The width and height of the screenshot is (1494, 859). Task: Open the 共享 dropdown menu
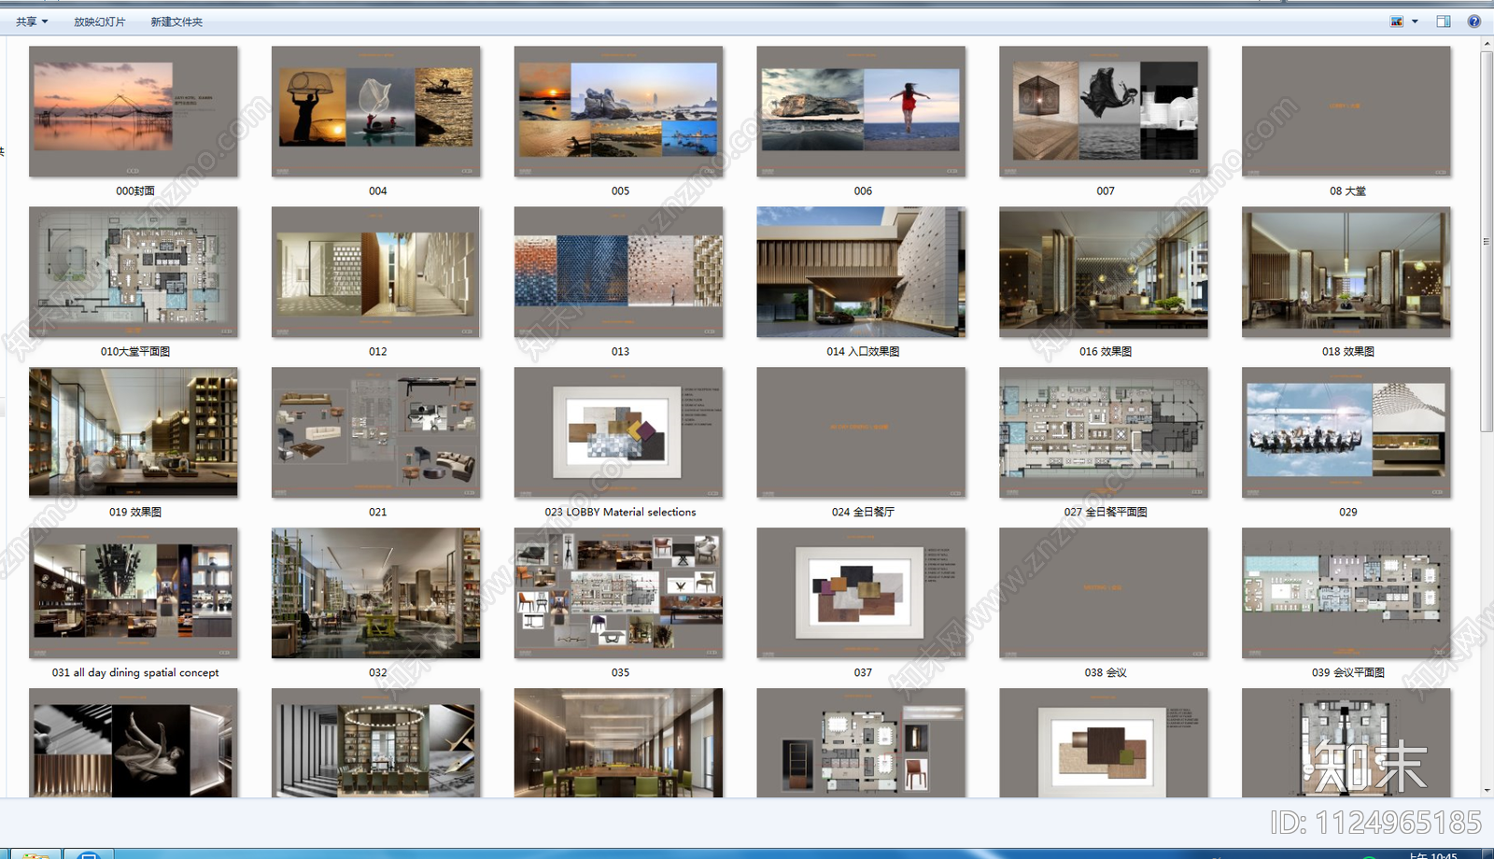32,21
